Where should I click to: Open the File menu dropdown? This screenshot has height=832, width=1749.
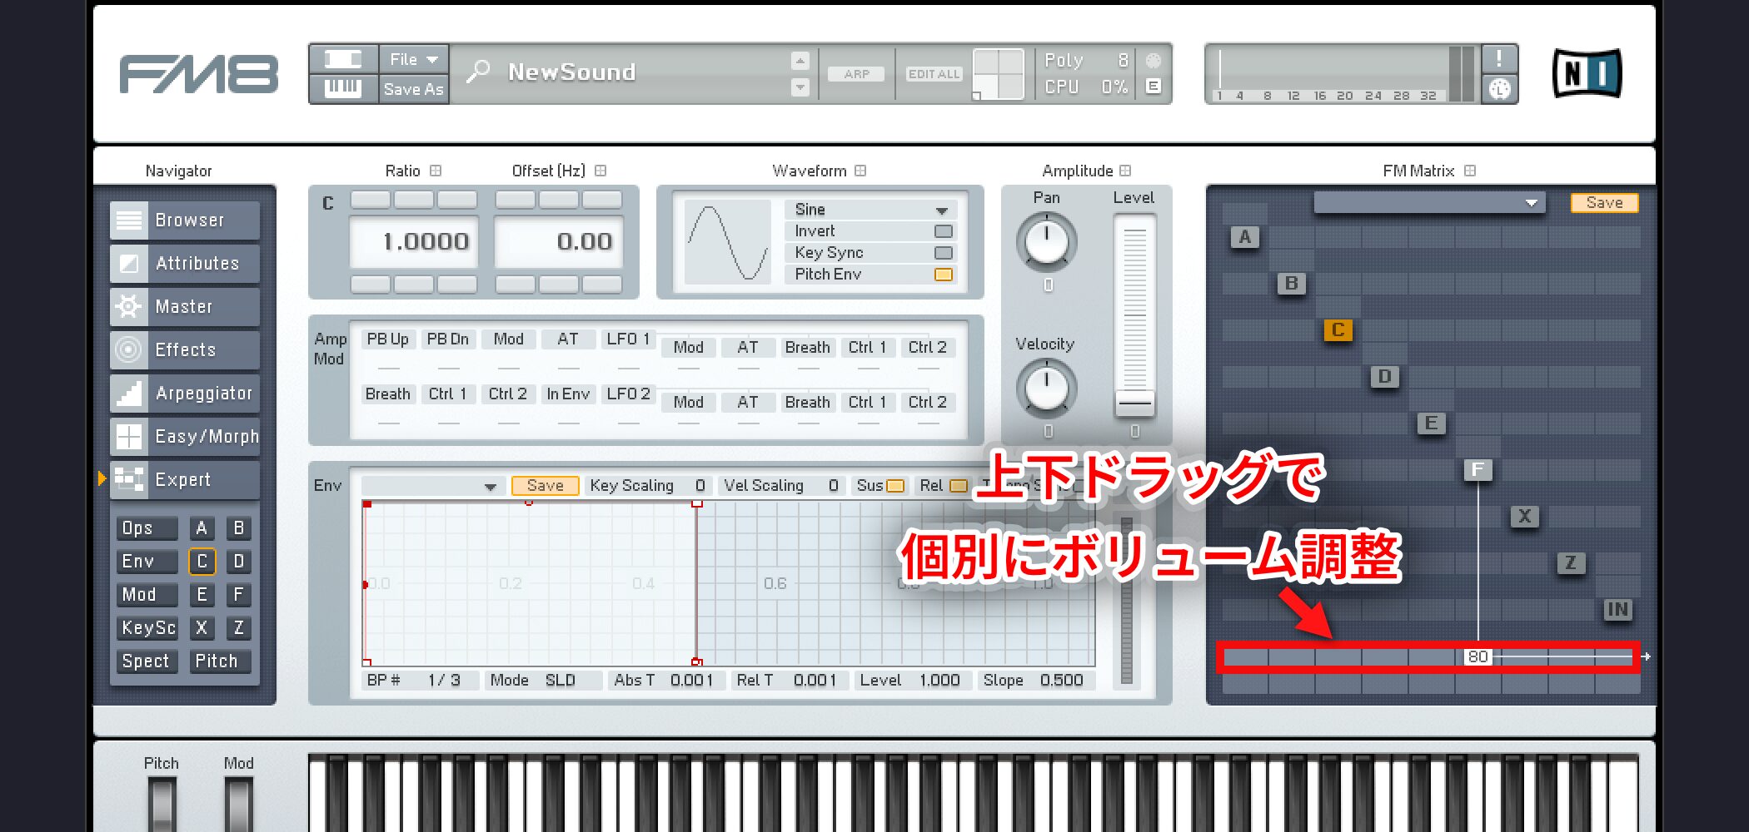pyautogui.click(x=414, y=59)
